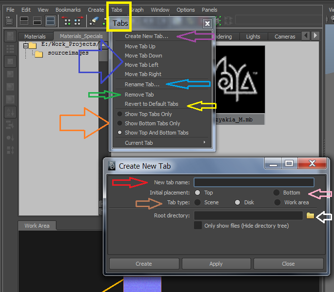Viewport: 334px width, 292px height.
Task: Switch to the Cameras tab
Action: (285, 37)
